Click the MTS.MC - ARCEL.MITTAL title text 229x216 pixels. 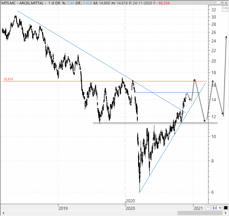click(x=23, y=3)
